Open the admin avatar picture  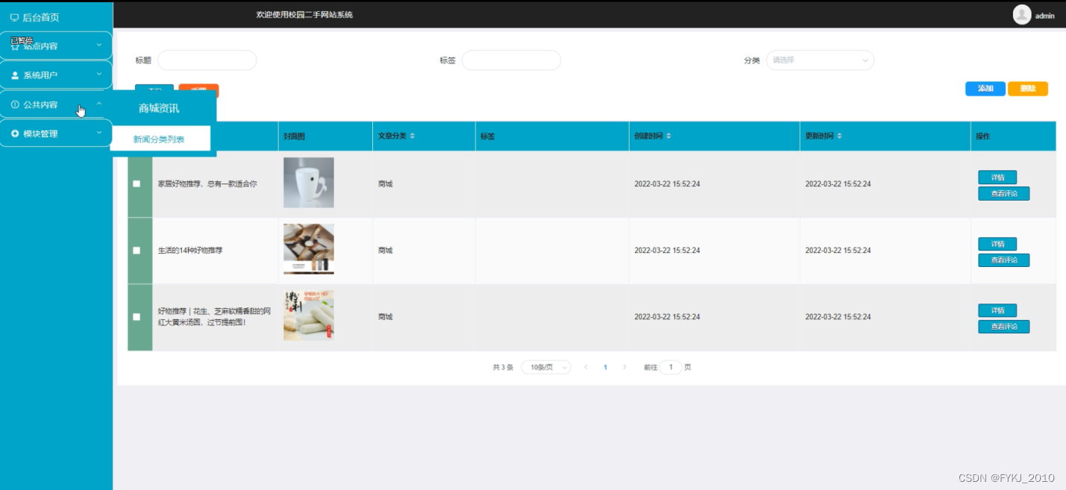(x=1022, y=15)
